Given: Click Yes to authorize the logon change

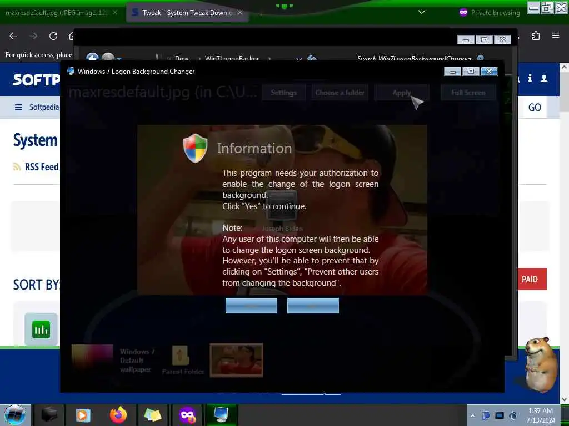Looking at the screenshot, I should point(251,306).
